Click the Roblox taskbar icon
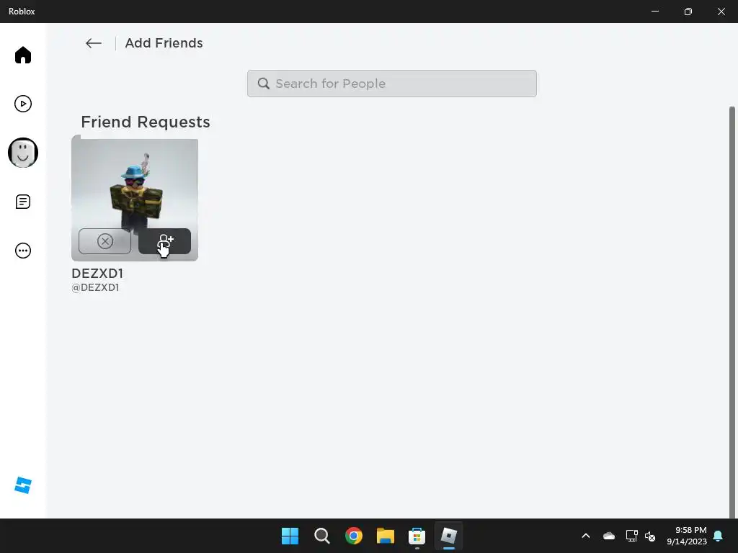The height and width of the screenshot is (553, 738). [448, 536]
